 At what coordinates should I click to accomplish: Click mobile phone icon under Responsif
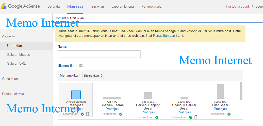(88, 114)
